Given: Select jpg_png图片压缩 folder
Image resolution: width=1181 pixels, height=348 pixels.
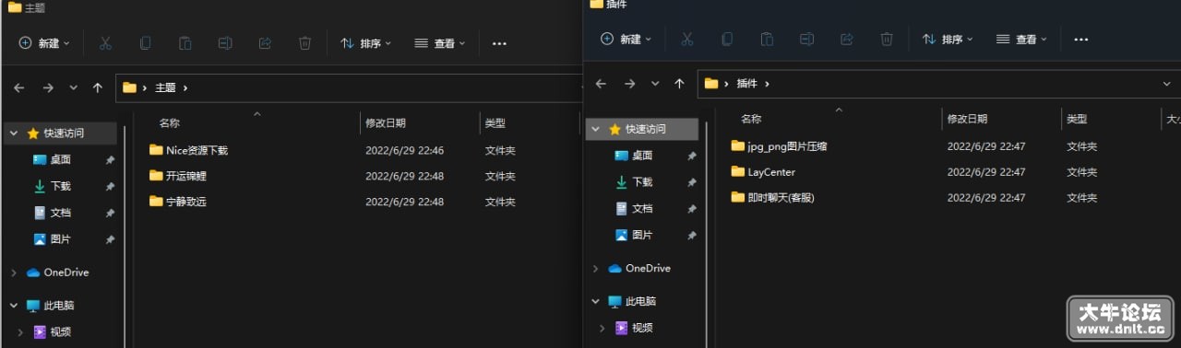Looking at the screenshot, I should click(779, 146).
